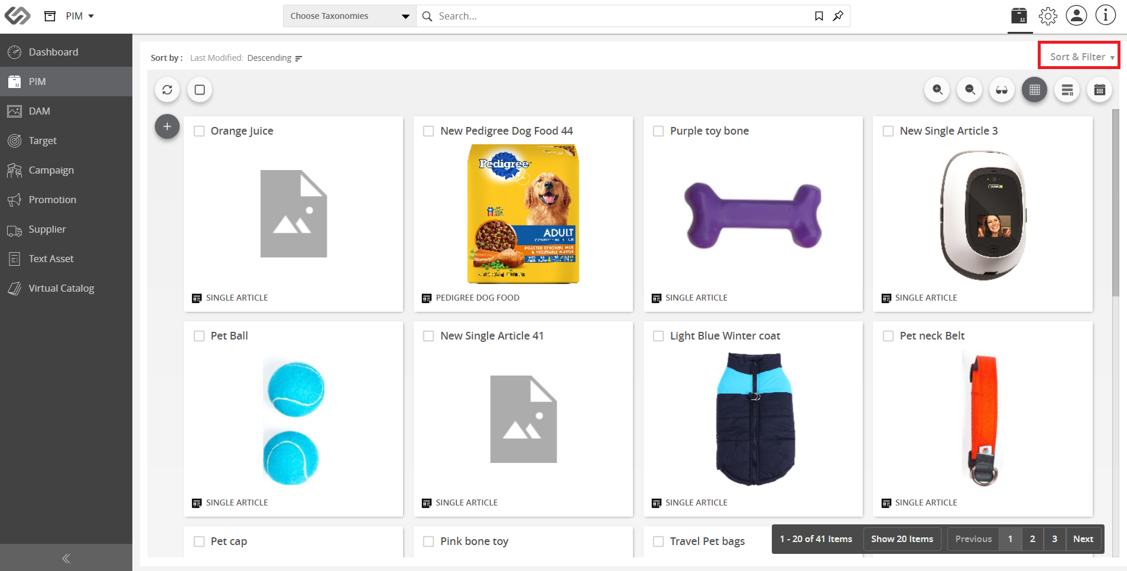Toggle the select all checkbox button

[200, 90]
